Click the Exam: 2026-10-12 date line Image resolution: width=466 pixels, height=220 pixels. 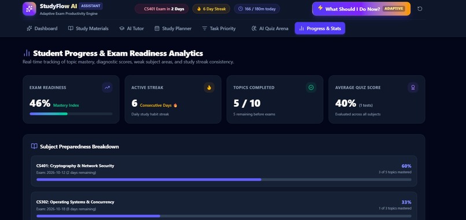pyautogui.click(x=66, y=173)
